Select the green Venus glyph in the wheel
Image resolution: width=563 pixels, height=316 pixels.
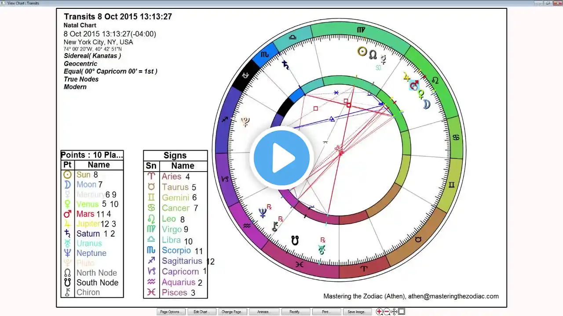coord(421,94)
